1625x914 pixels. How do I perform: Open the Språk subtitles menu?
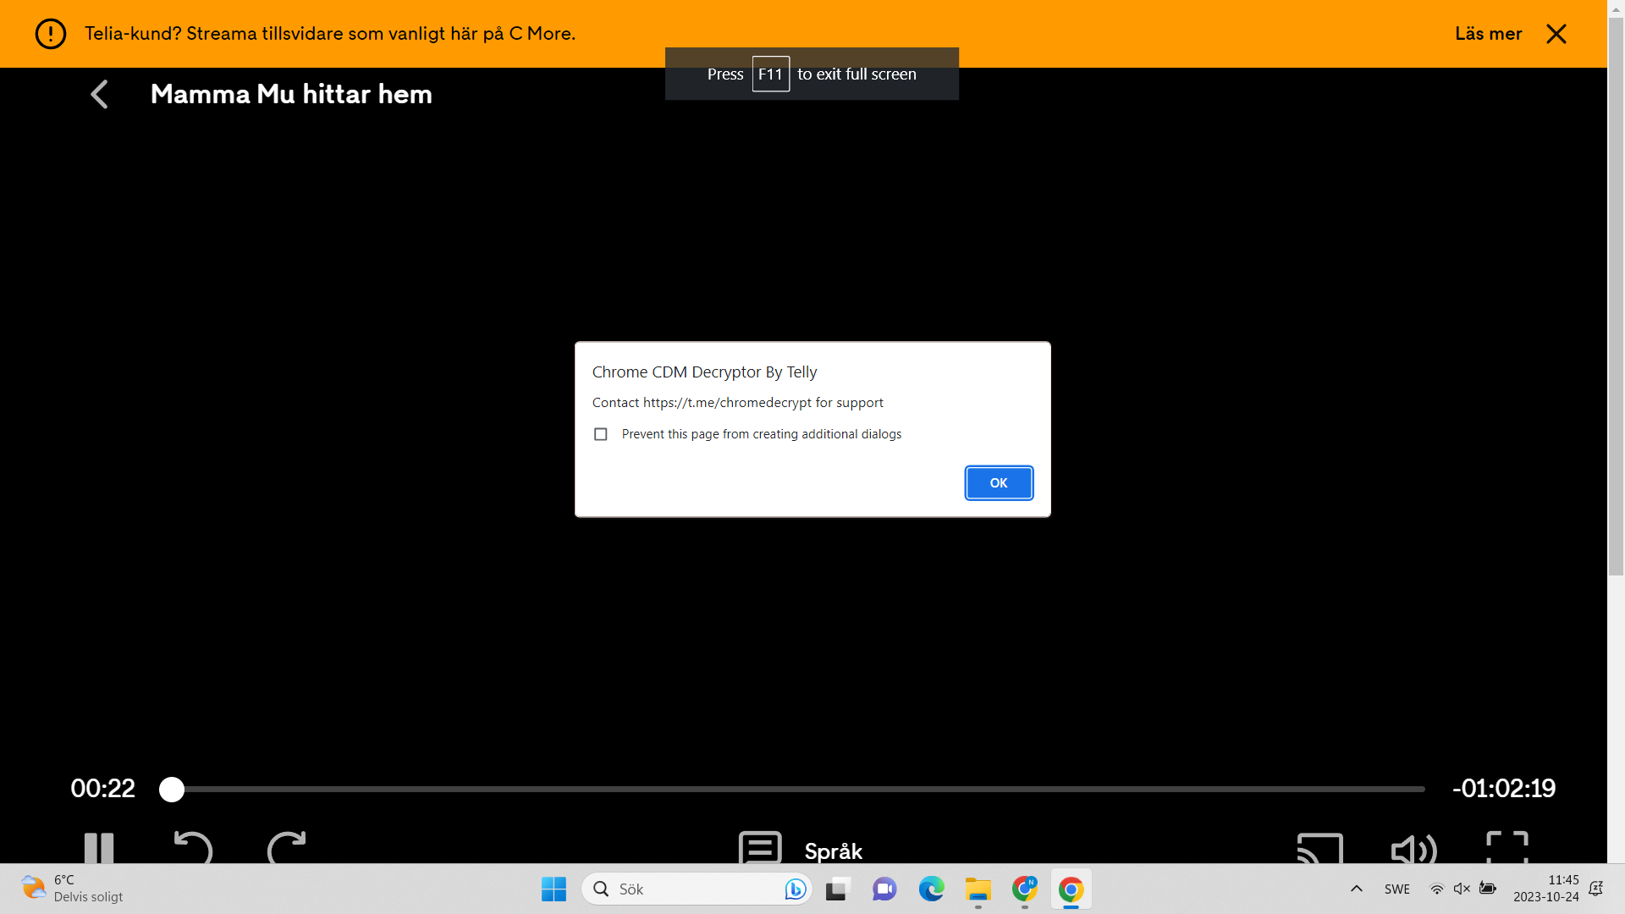[x=801, y=850]
